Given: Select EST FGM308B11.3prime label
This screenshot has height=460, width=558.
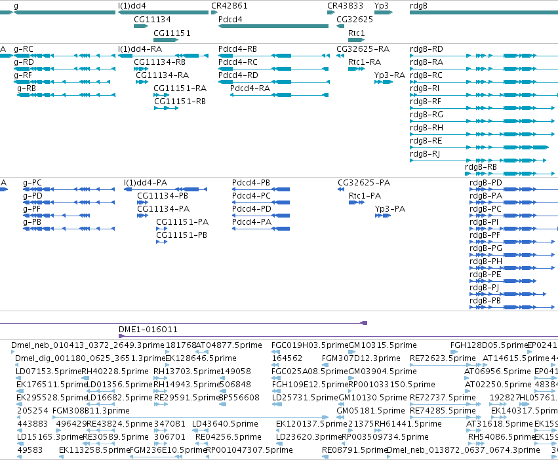Looking at the screenshot, I should (91, 411).
